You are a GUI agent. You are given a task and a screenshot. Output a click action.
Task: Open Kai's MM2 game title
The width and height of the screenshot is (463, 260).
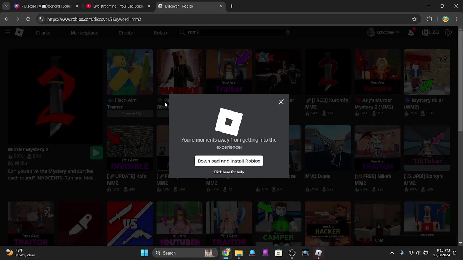[x=127, y=179]
